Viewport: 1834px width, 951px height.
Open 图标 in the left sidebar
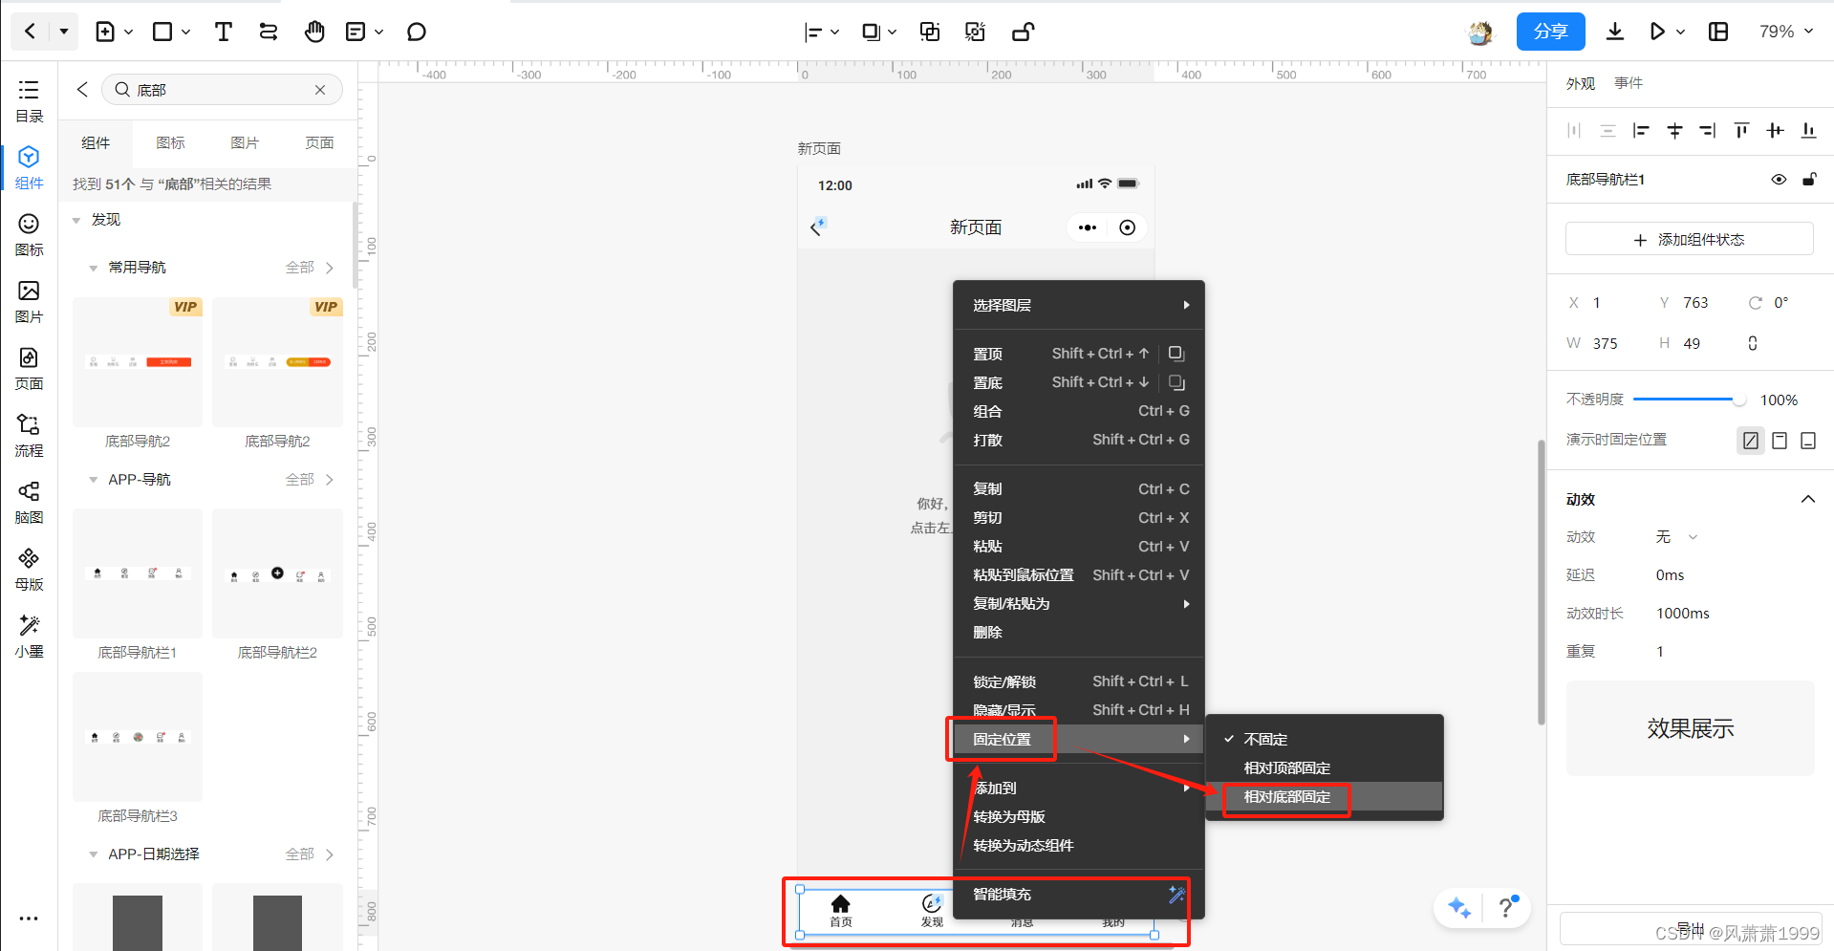pos(29,235)
